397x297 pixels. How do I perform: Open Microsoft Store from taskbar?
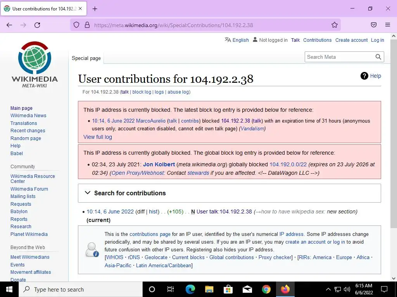pyautogui.click(x=228, y=289)
